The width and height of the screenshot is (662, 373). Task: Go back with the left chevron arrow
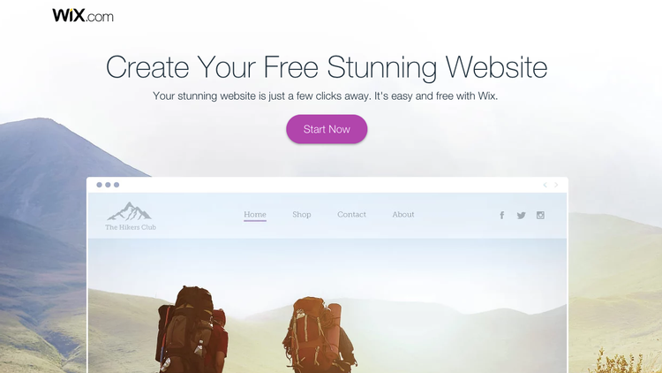pyautogui.click(x=545, y=185)
